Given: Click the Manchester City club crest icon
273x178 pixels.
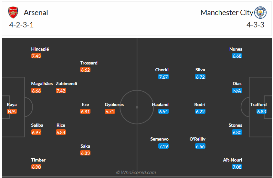Looking at the screenshot, I should tap(260, 13).
